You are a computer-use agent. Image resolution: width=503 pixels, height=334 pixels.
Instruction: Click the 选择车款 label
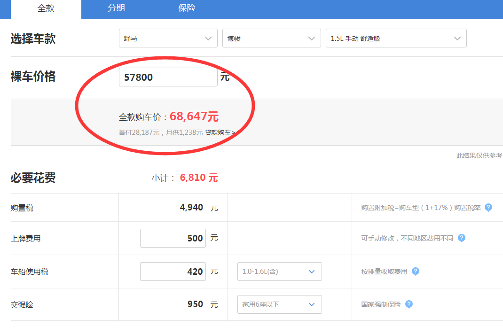(x=33, y=39)
